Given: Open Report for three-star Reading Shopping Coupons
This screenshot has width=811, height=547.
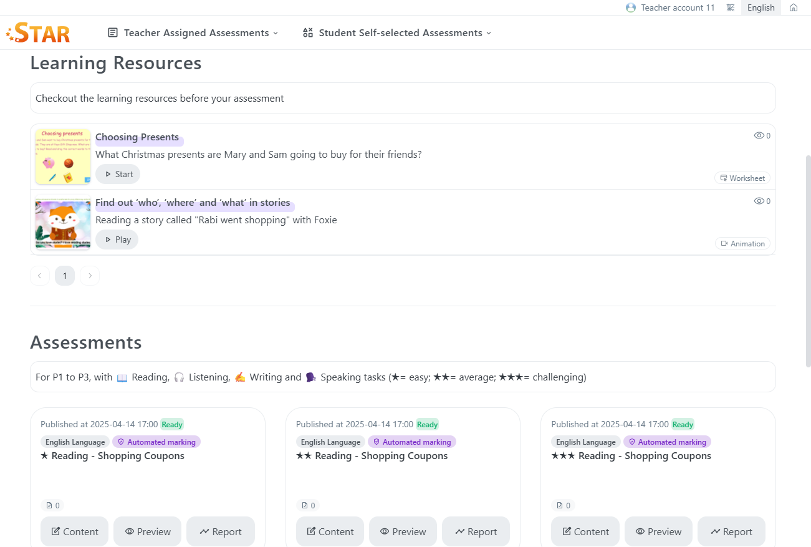Looking at the screenshot, I should (731, 531).
